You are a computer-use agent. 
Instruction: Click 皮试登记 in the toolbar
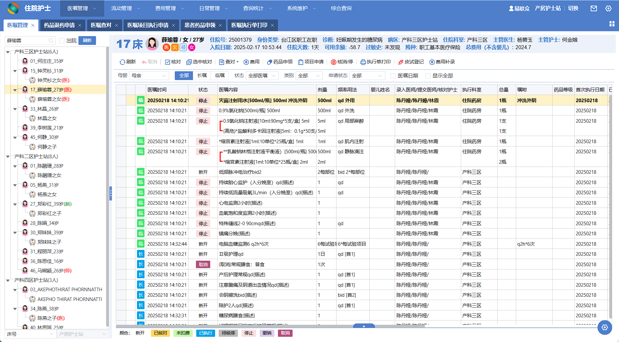point(411,62)
